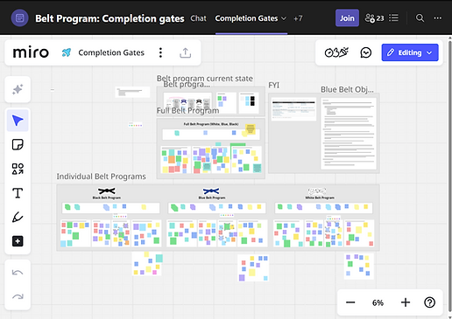Click the Black Belt Program heading
452x319 pixels.
(107, 198)
